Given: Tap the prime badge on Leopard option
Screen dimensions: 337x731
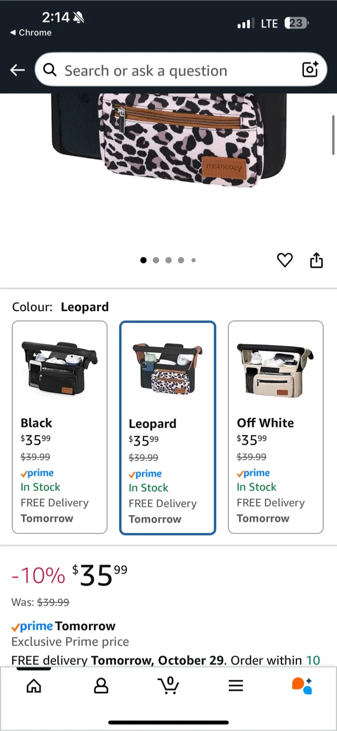Looking at the screenshot, I should pos(145,473).
